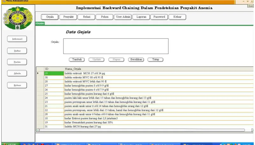255x145 pixels.
Task: Click the Tutup button
Action: point(155,59)
